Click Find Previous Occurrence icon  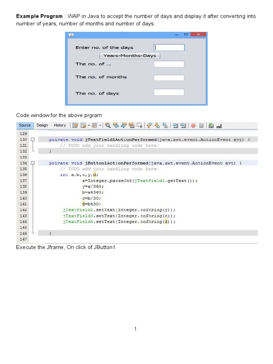click(116, 125)
